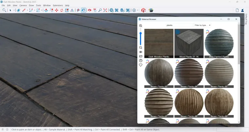
Task: Click the 'planks' search field
Action: click(179, 25)
